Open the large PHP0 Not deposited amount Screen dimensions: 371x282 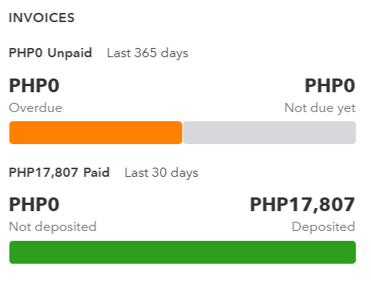[34, 204]
